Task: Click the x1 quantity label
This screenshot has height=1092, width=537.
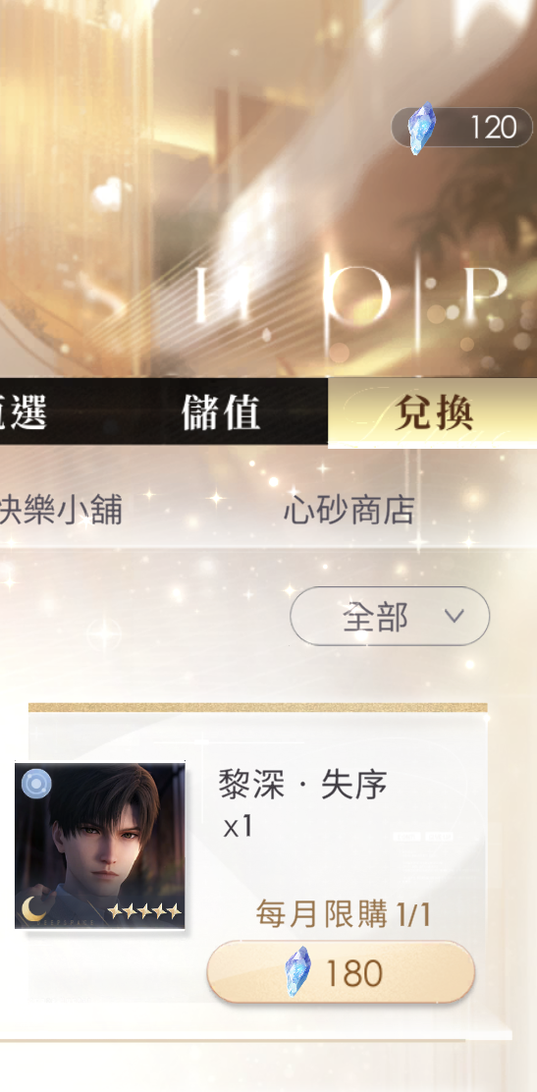Action: pos(238,828)
